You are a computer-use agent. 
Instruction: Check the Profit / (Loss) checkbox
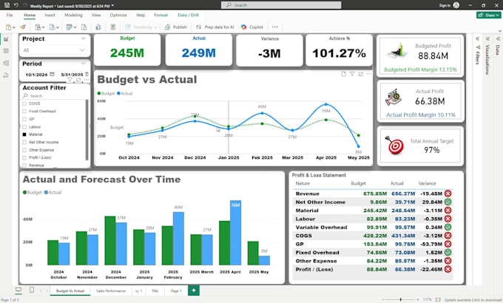tap(24, 157)
